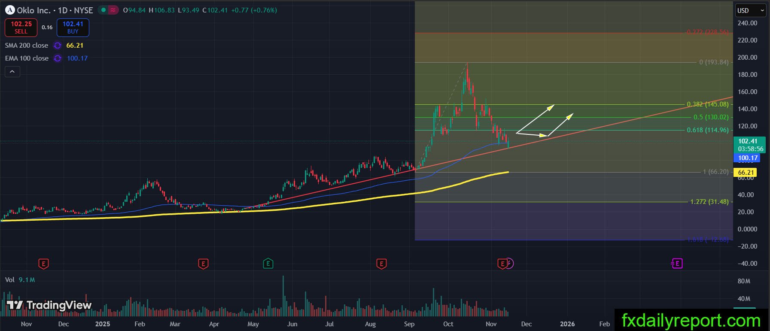This screenshot has height=331, width=770.
Task: Click the purple refresh icon beside EMA 100
Action: pos(58,58)
